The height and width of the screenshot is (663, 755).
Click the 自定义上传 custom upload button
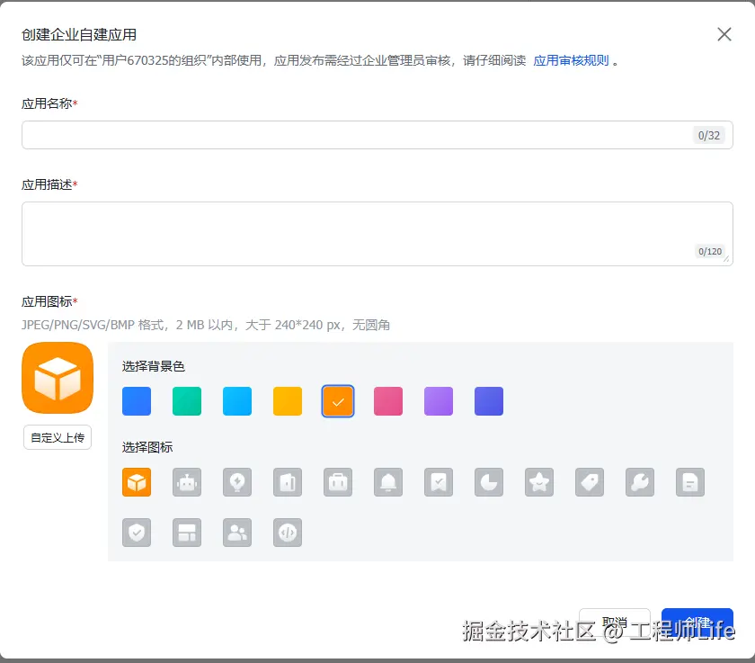coord(58,437)
